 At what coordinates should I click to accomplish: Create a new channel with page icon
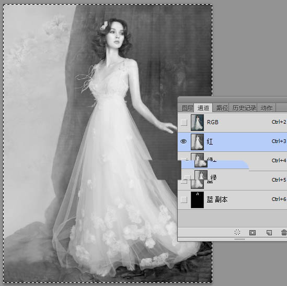point(269,233)
